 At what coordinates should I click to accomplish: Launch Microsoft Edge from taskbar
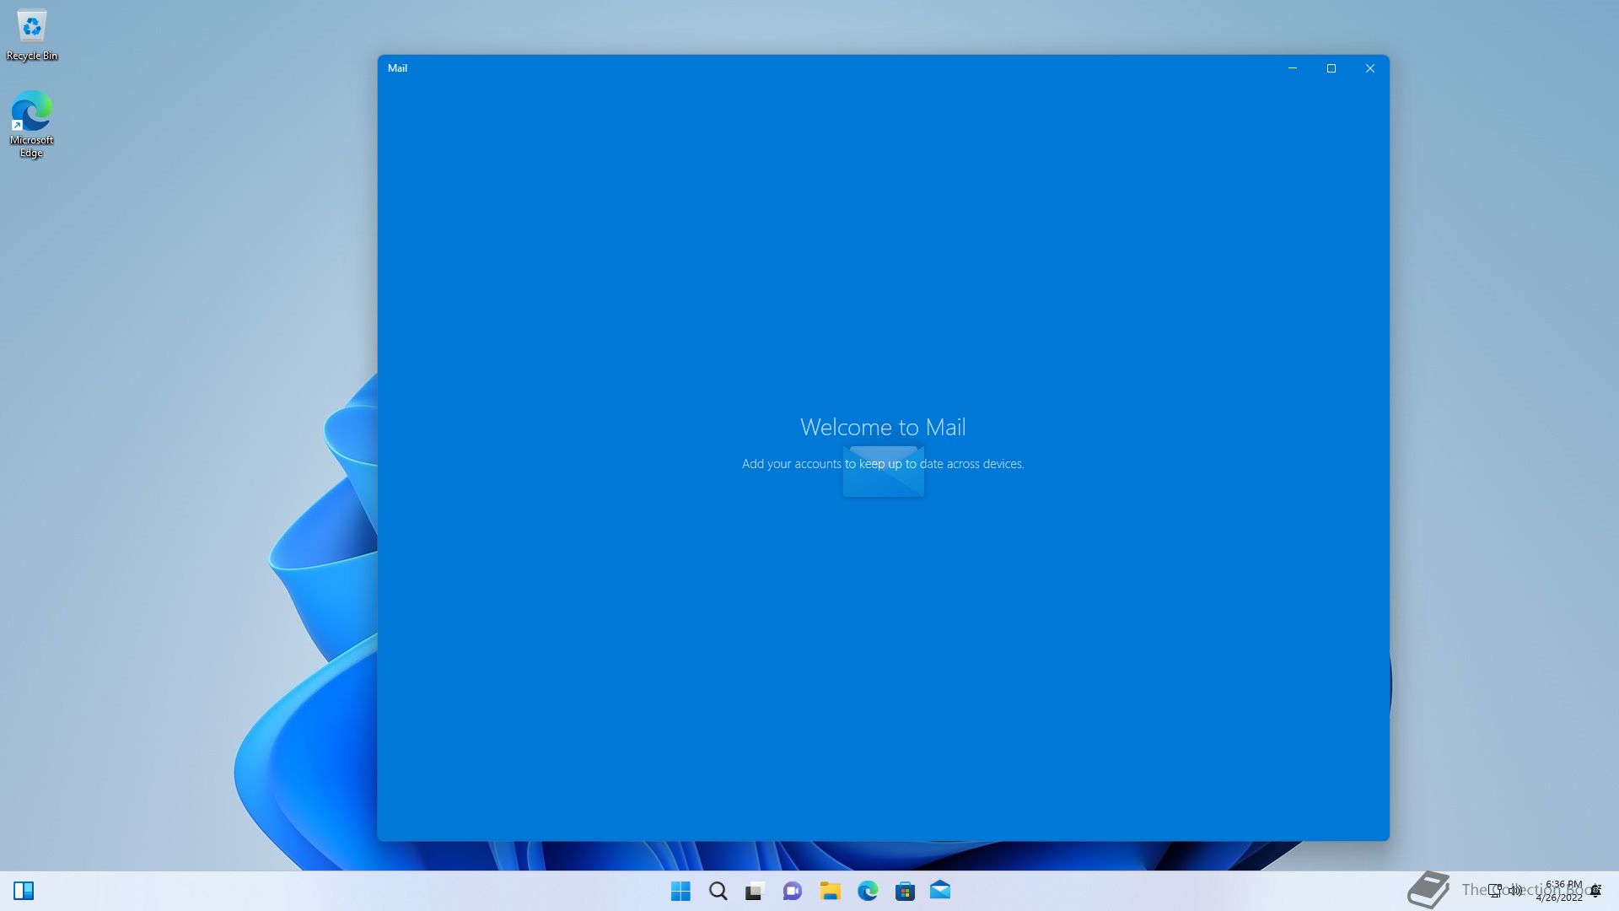(868, 891)
